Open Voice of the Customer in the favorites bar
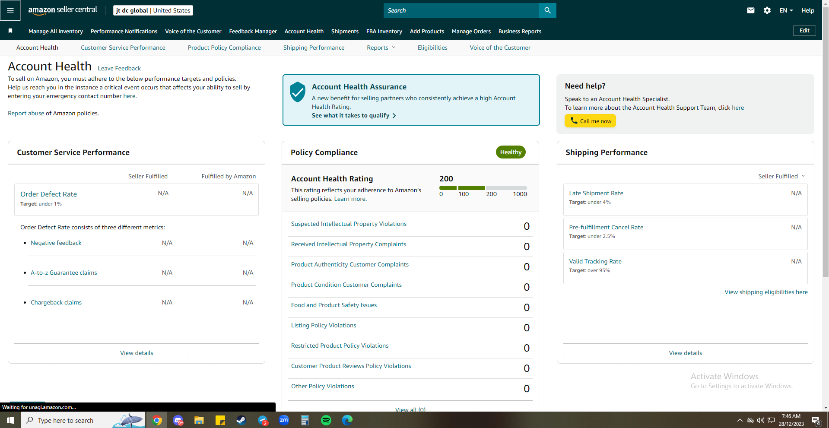Image resolution: width=829 pixels, height=428 pixels. [193, 31]
